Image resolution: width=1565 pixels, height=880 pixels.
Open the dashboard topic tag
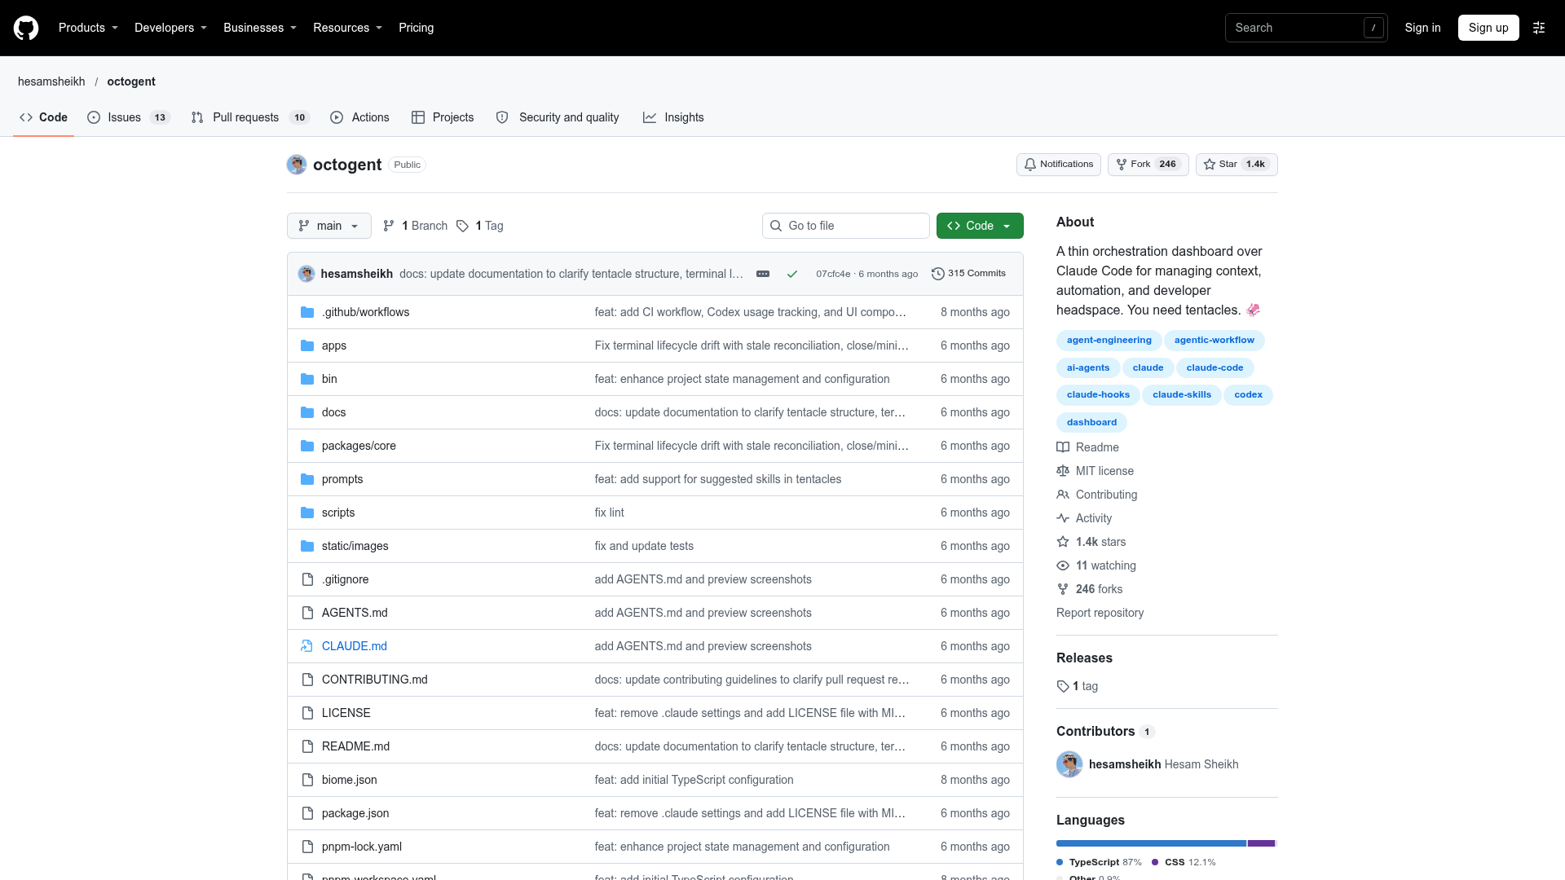[1091, 423]
